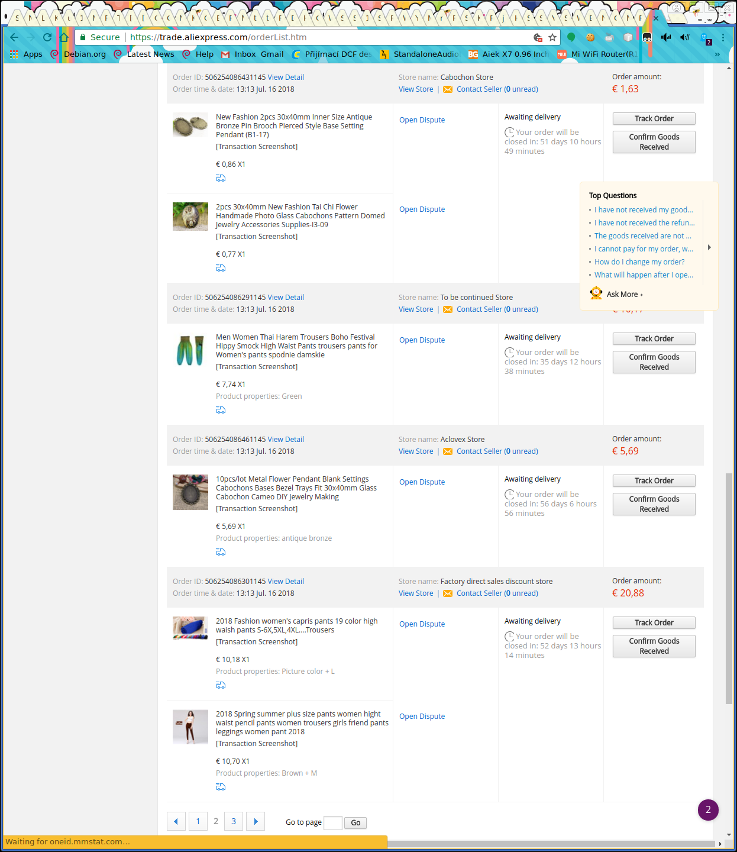This screenshot has height=852, width=737.
Task: Open the Chrome three-dot menu
Action: coord(723,37)
